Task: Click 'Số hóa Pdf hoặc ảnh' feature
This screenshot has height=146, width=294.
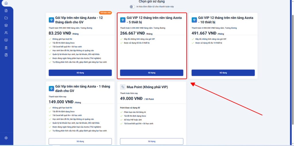Action: [x=133, y=120]
